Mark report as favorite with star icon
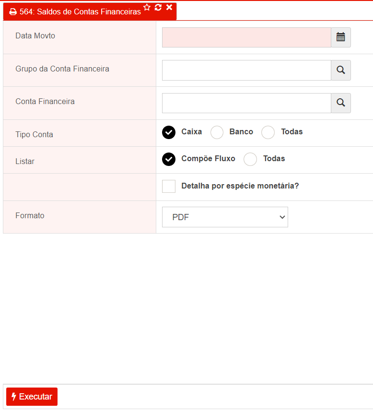 pyautogui.click(x=147, y=7)
